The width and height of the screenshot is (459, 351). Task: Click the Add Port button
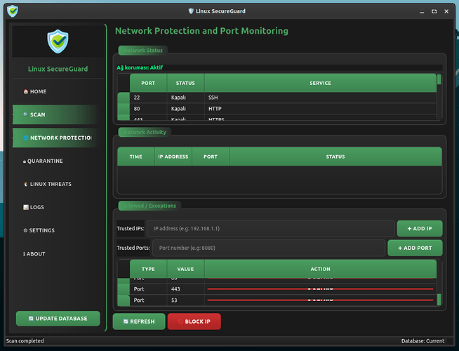click(414, 249)
